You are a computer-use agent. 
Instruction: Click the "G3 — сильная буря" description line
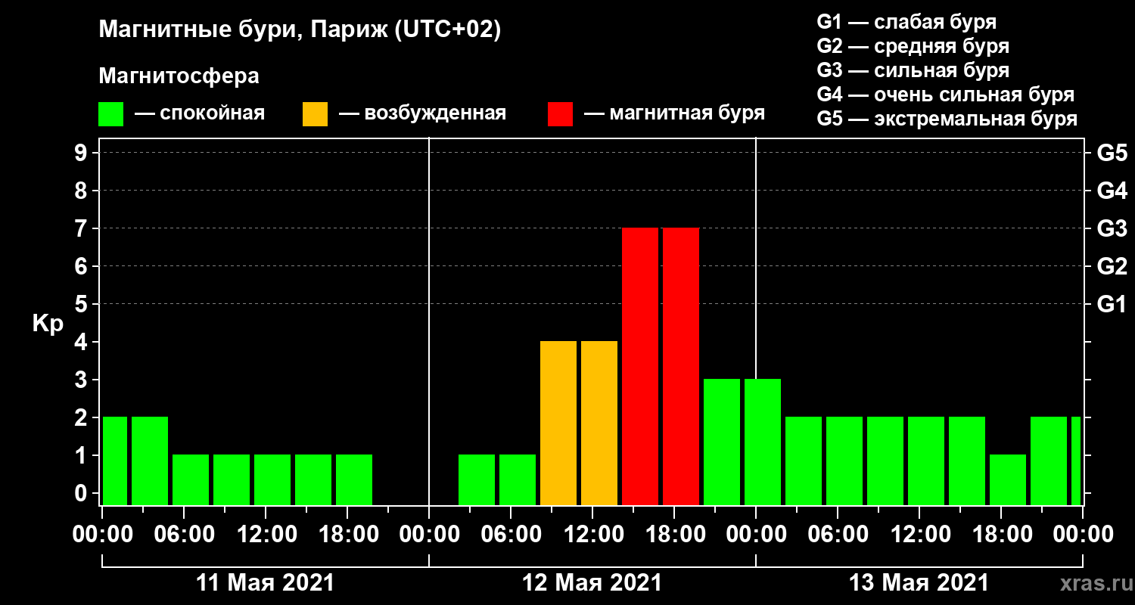click(x=913, y=70)
